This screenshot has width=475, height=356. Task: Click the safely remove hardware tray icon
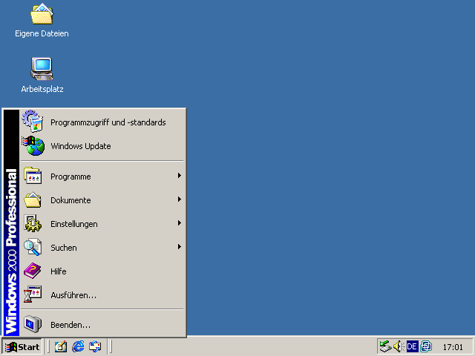[385, 346]
